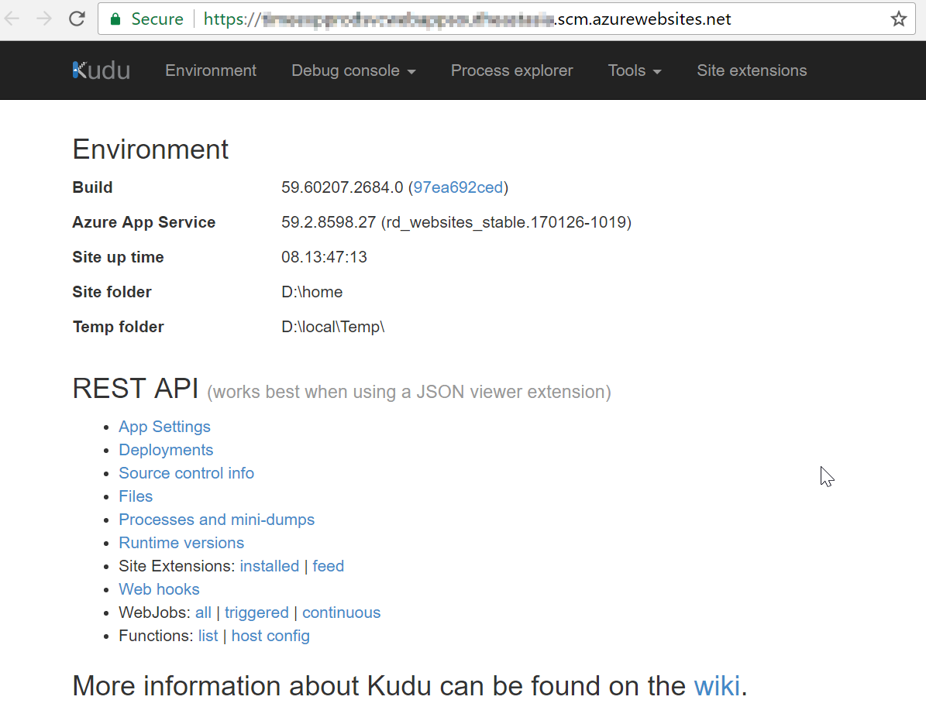Click the Build version value 59.60207.2684.0
Screen dimensions: 926x724
pos(342,187)
